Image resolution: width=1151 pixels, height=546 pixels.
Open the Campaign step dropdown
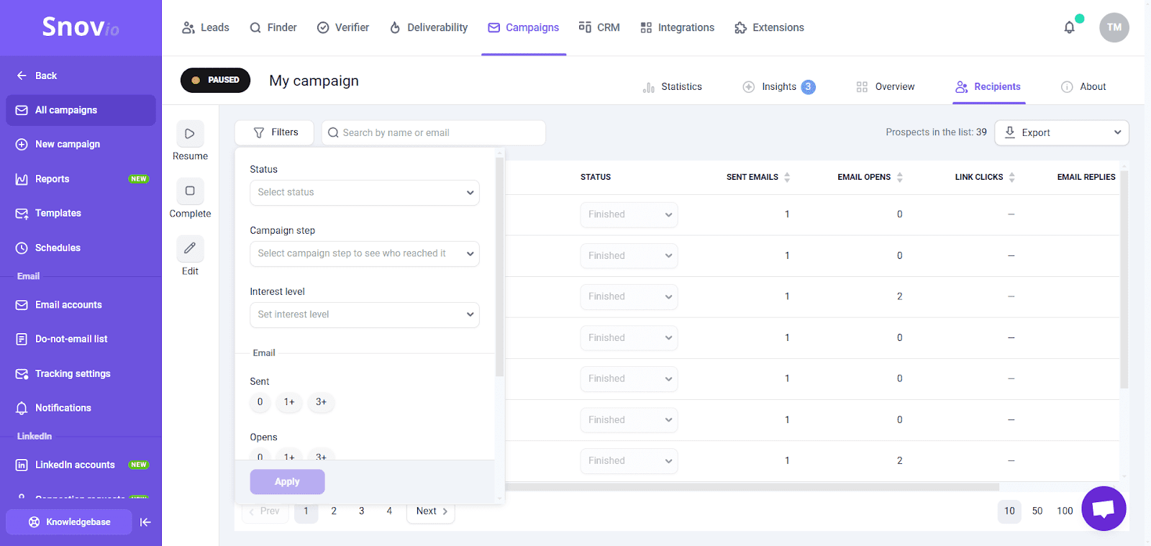point(364,254)
